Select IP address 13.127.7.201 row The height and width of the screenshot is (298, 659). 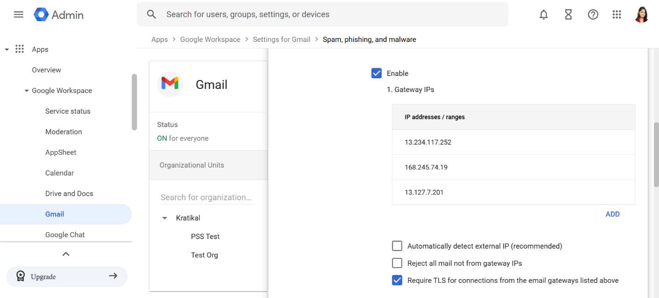[x=514, y=192]
